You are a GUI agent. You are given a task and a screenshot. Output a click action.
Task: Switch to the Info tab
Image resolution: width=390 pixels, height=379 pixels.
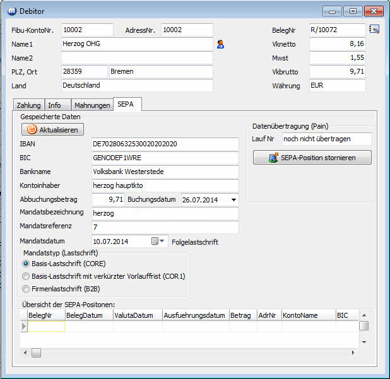pos(55,105)
